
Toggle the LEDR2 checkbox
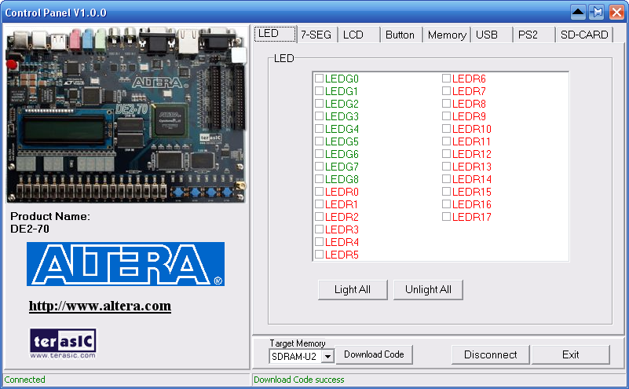[x=319, y=216]
